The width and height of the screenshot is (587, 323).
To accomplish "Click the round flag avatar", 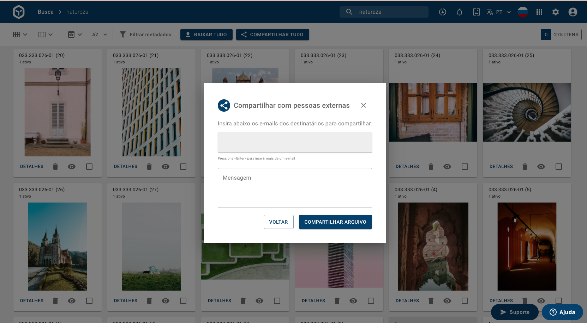I will click(x=523, y=12).
